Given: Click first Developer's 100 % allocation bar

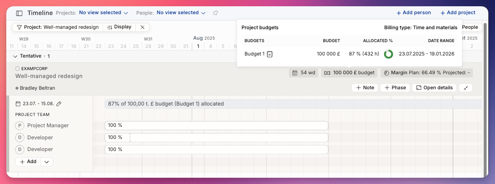Looking at the screenshot, I should click(x=217, y=137).
